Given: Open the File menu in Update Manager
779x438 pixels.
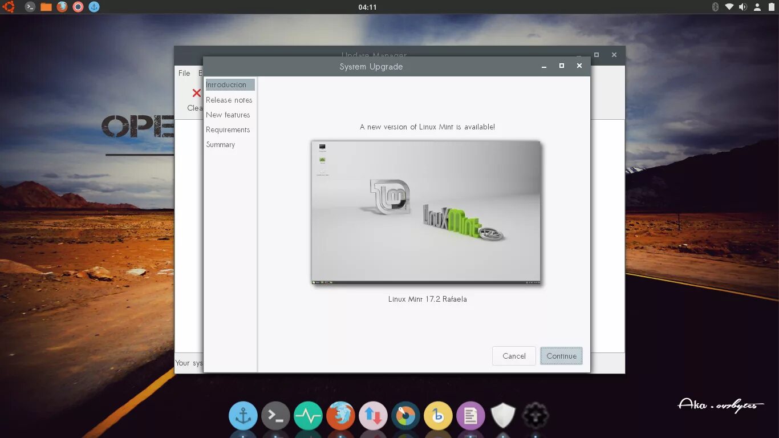Looking at the screenshot, I should (184, 73).
